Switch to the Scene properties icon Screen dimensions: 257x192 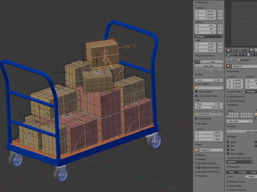241,55
